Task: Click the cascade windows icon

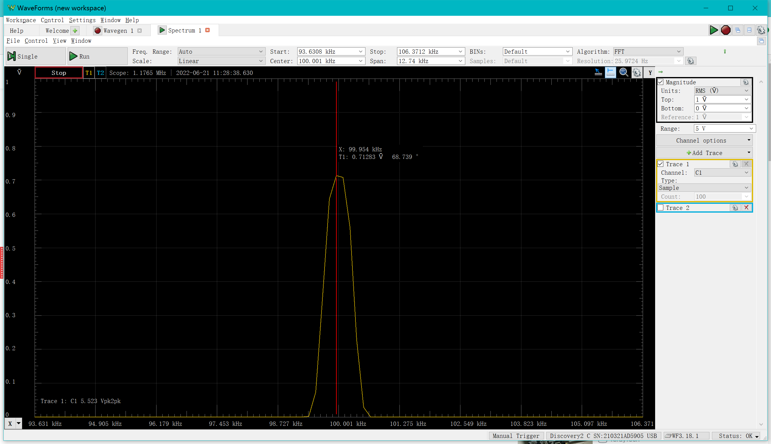Action: pos(737,30)
